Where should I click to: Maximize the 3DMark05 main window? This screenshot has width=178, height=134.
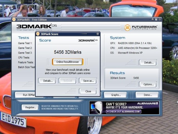(156, 20)
